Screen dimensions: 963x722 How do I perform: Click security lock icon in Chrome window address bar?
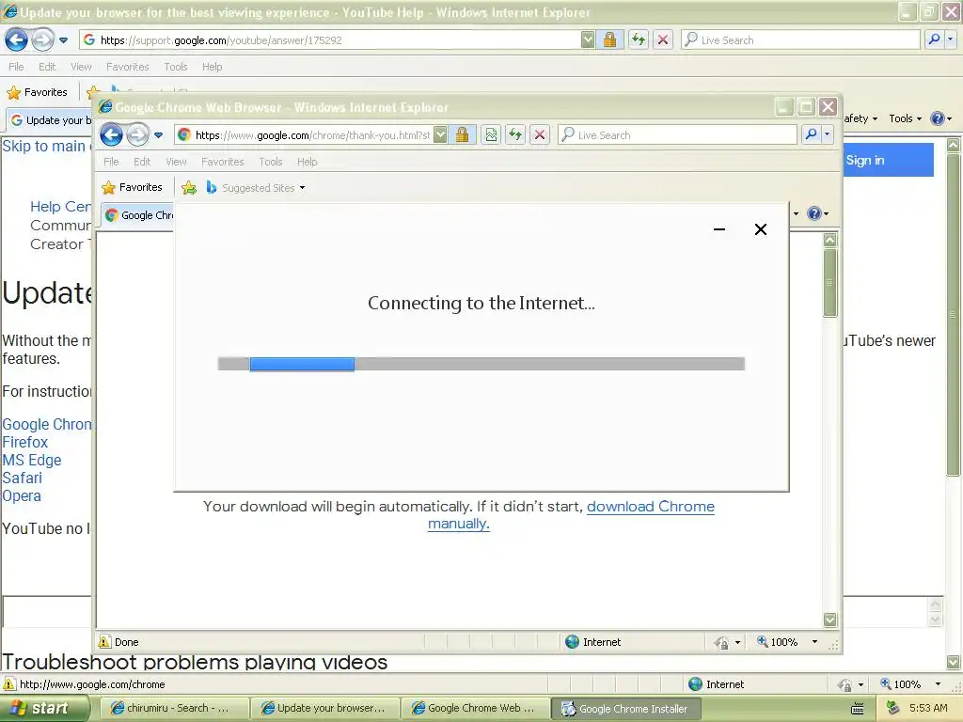coord(463,134)
